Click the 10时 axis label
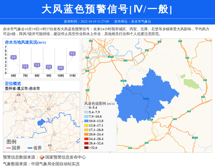 click(x=61, y=76)
